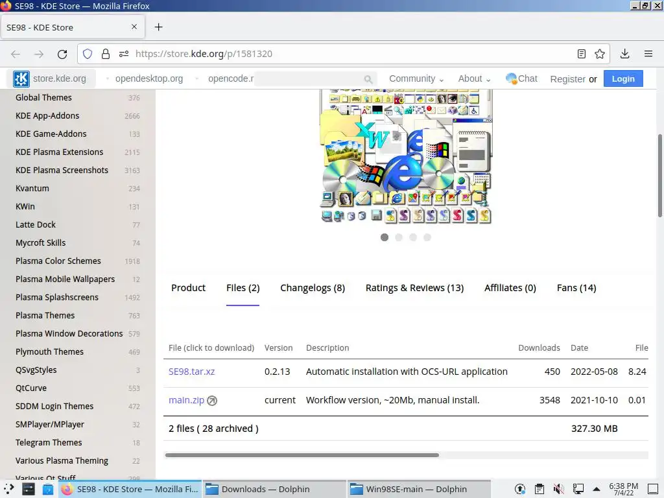Viewport: 664px width, 498px height.
Task: Open the SDDM Login Themes category
Action: 54,406
